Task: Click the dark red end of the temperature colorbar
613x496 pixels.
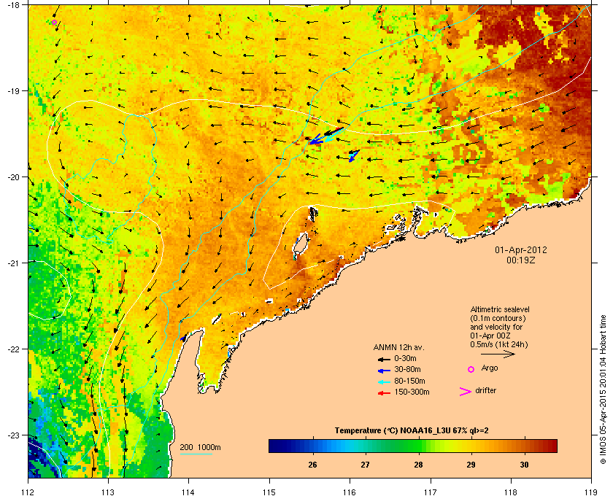Action: click(x=552, y=446)
